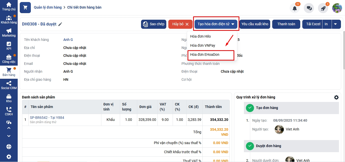Click the Hủy bỏ cancel button
Viewport: 345px width, 162px height.
tap(180, 24)
